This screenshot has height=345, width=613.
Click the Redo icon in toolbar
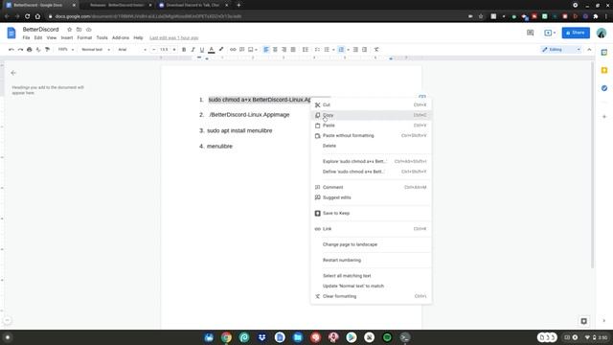click(20, 50)
